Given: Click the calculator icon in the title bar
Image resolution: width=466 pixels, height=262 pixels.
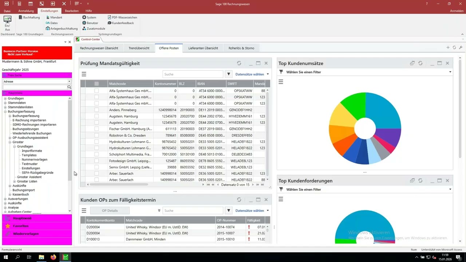Looking at the screenshot, I should point(19,4).
